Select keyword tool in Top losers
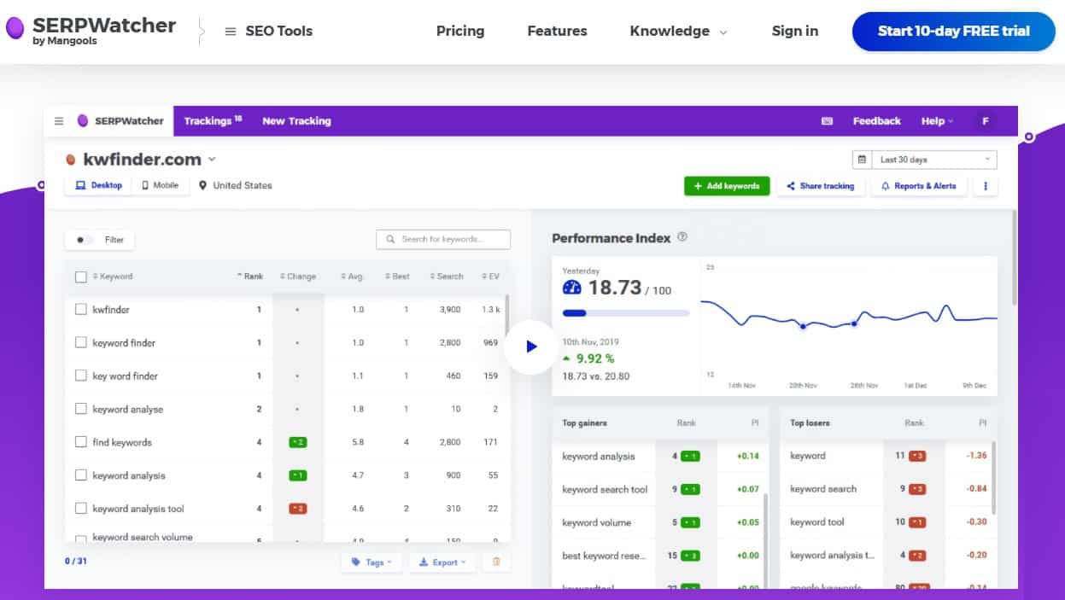 pos(817,522)
